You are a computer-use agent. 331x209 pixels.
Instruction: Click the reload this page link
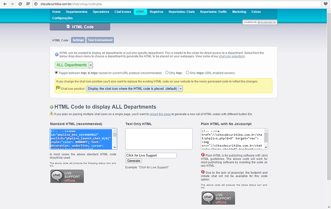pos(160,114)
